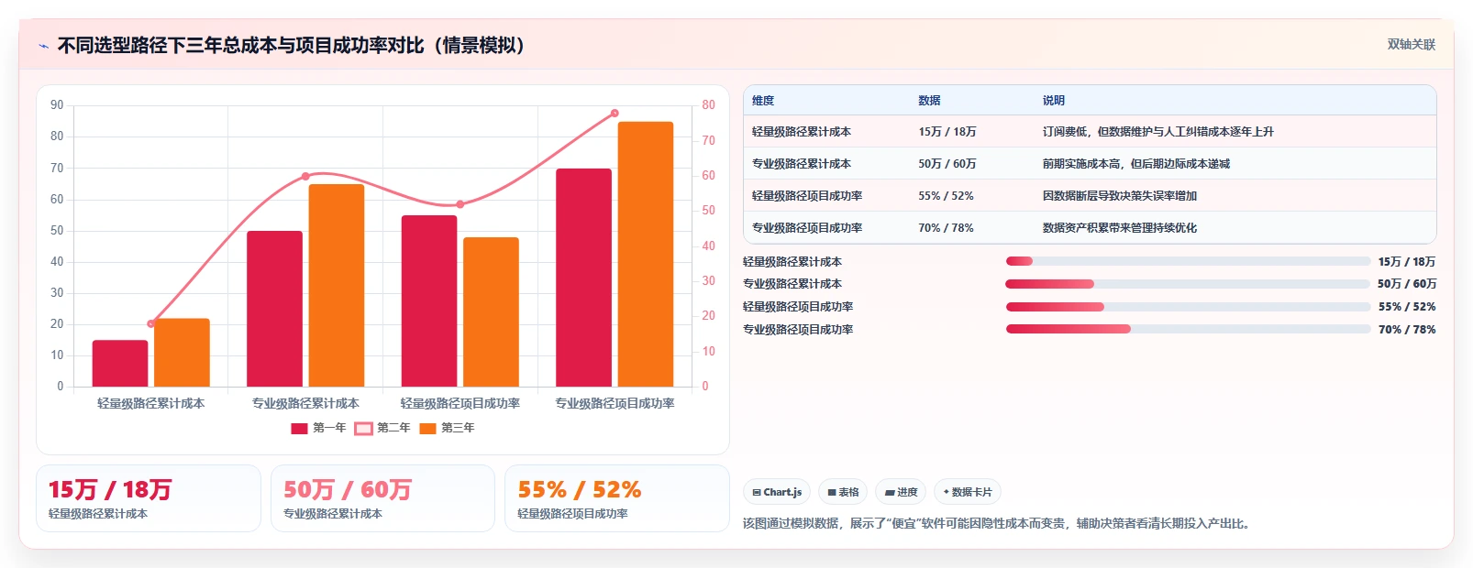Click progress value 15万 / 18万

pos(1407,262)
